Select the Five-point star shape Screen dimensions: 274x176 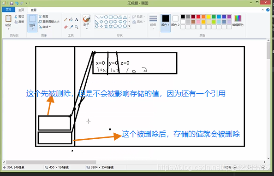106,27
